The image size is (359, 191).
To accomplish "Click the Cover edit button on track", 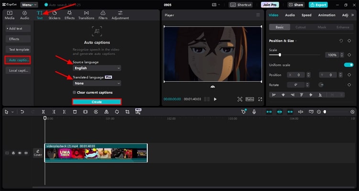I will [38, 153].
